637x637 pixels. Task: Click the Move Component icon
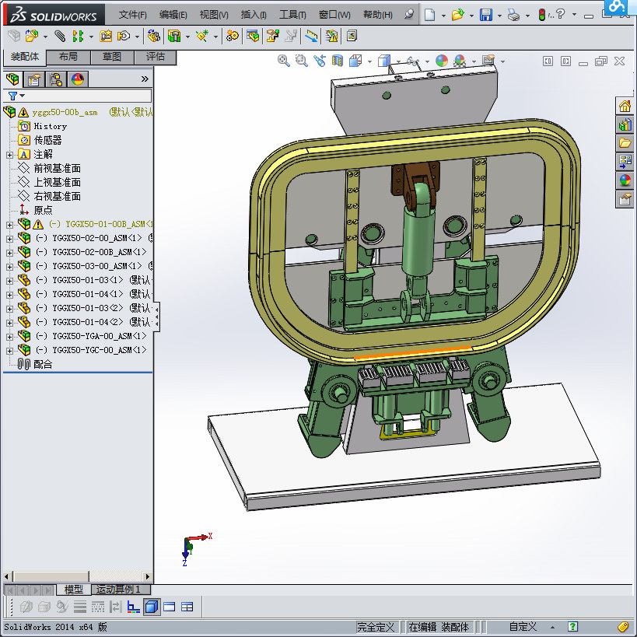tap(124, 36)
